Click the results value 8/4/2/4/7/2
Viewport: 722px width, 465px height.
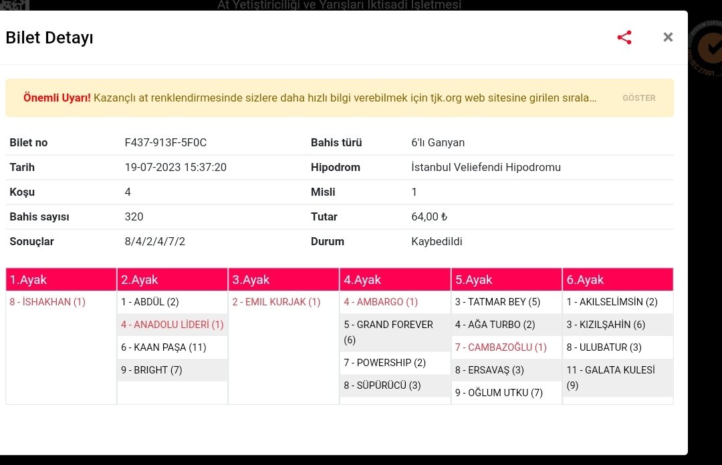pyautogui.click(x=154, y=241)
